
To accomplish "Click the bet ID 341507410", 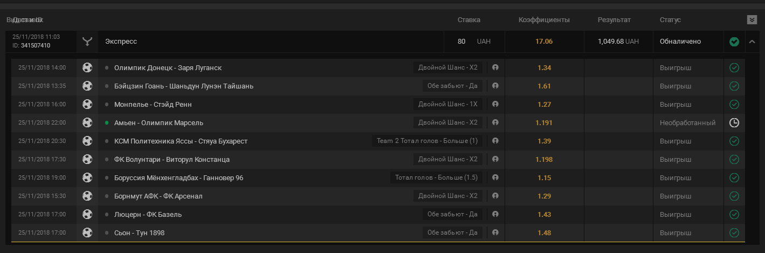I will click(x=36, y=46).
